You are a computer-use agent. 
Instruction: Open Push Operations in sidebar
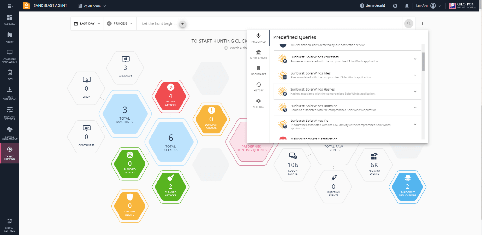point(10,94)
